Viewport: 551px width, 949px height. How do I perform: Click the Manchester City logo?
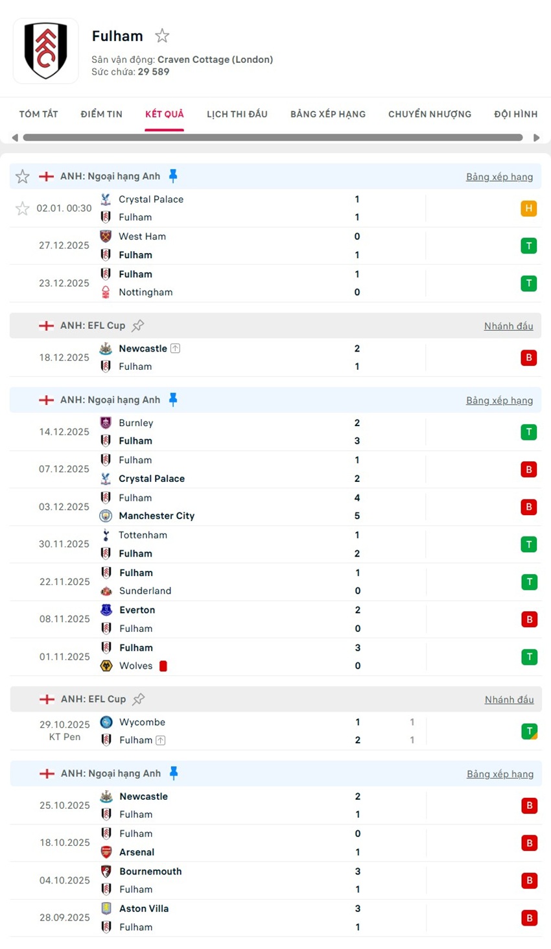(x=106, y=516)
